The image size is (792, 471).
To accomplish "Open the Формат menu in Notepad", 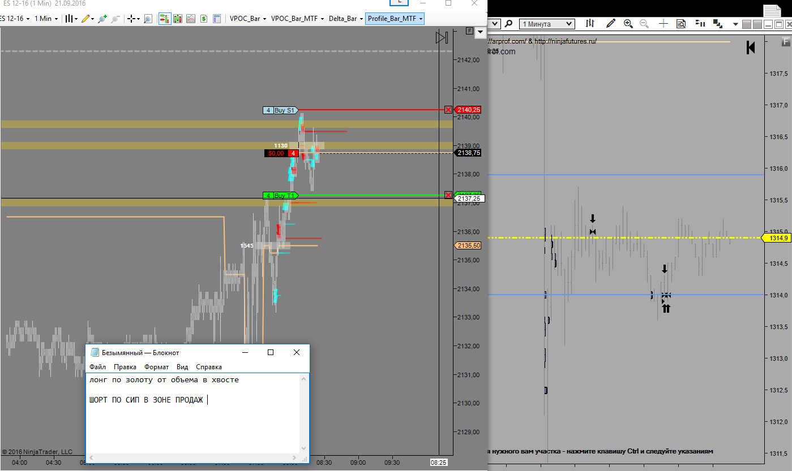I will click(157, 367).
